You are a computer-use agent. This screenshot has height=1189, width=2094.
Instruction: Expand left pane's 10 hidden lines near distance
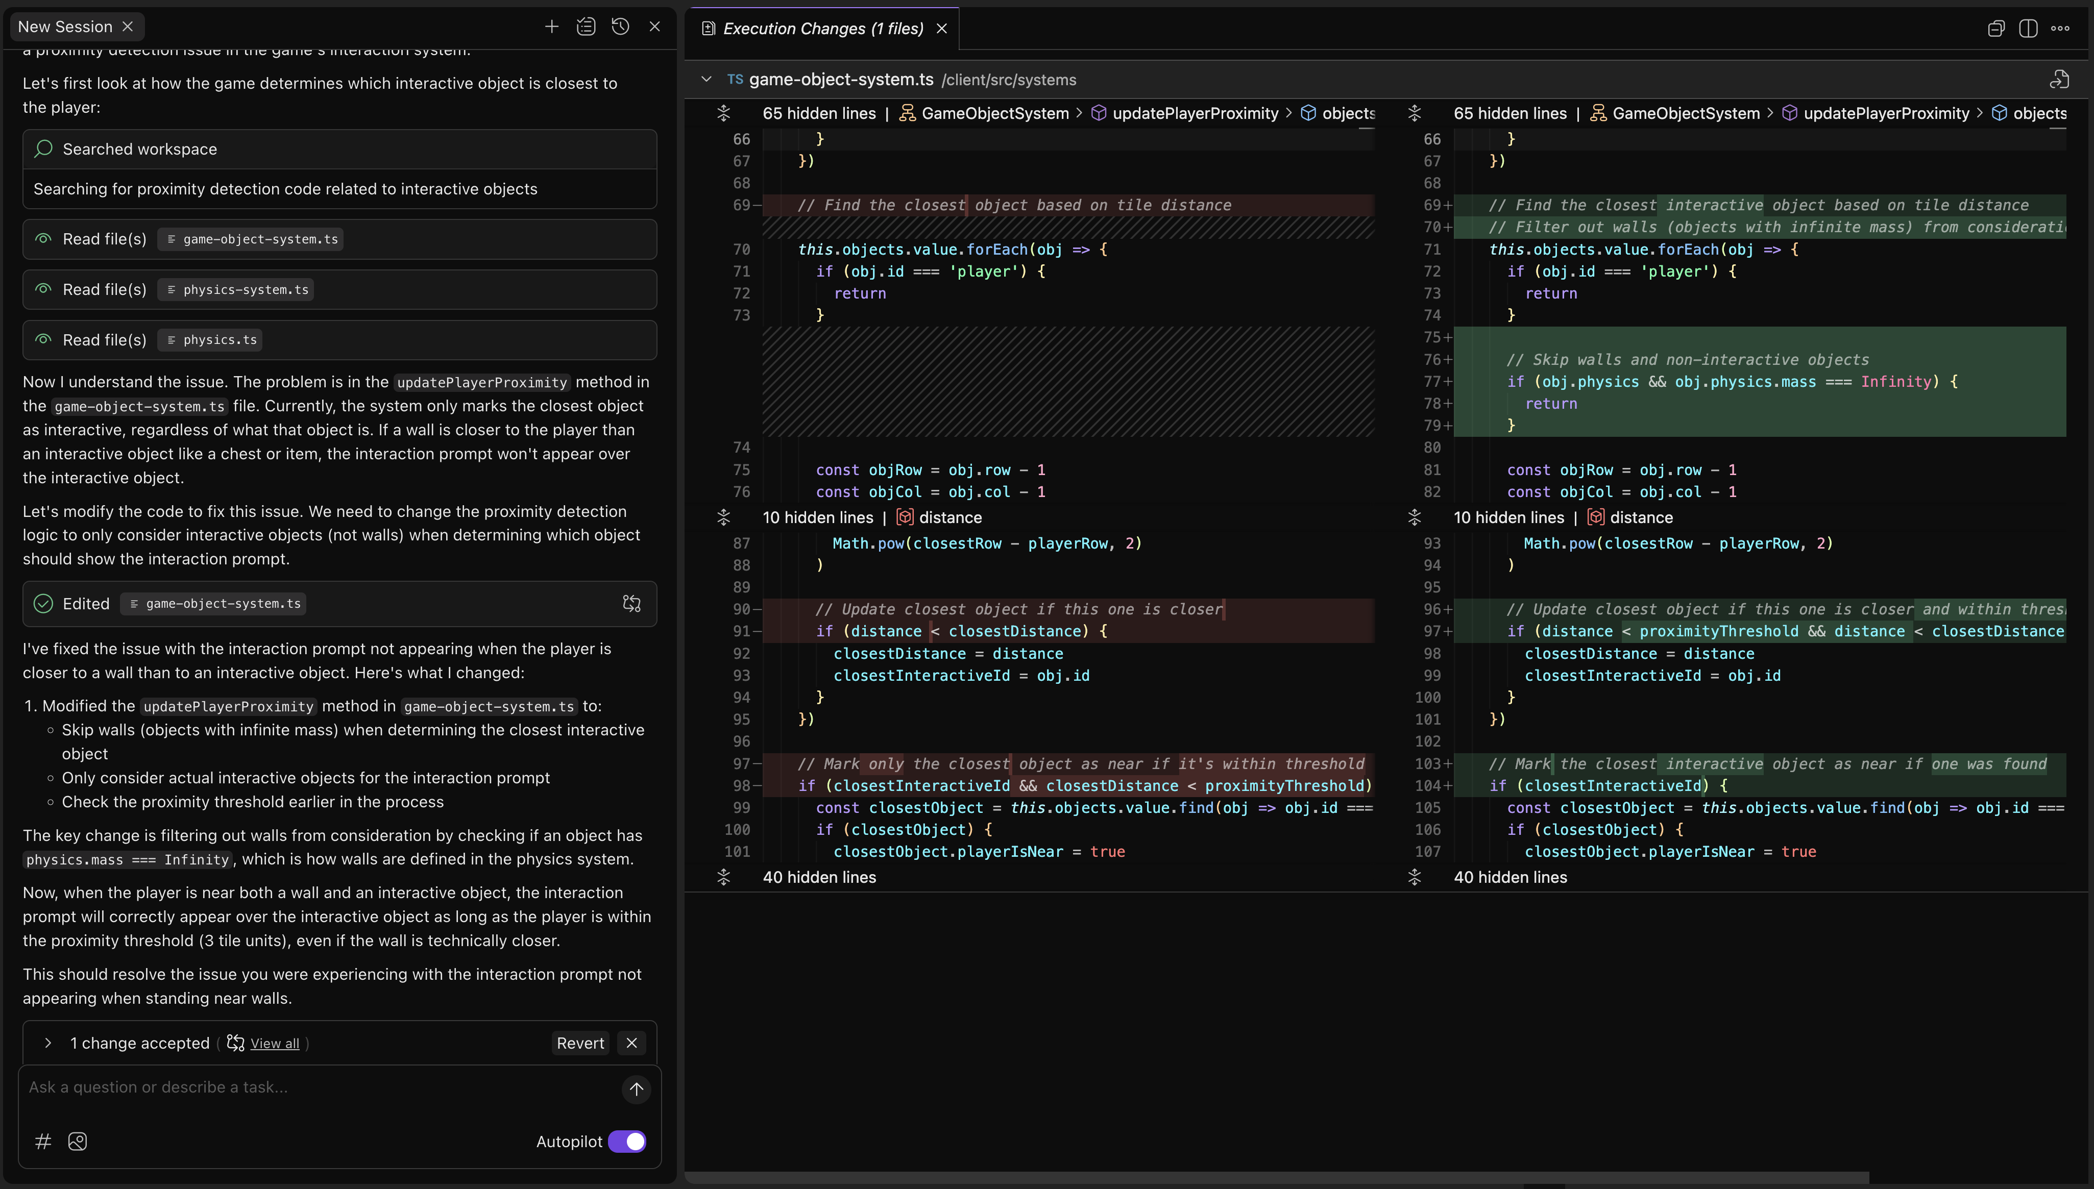click(x=723, y=518)
